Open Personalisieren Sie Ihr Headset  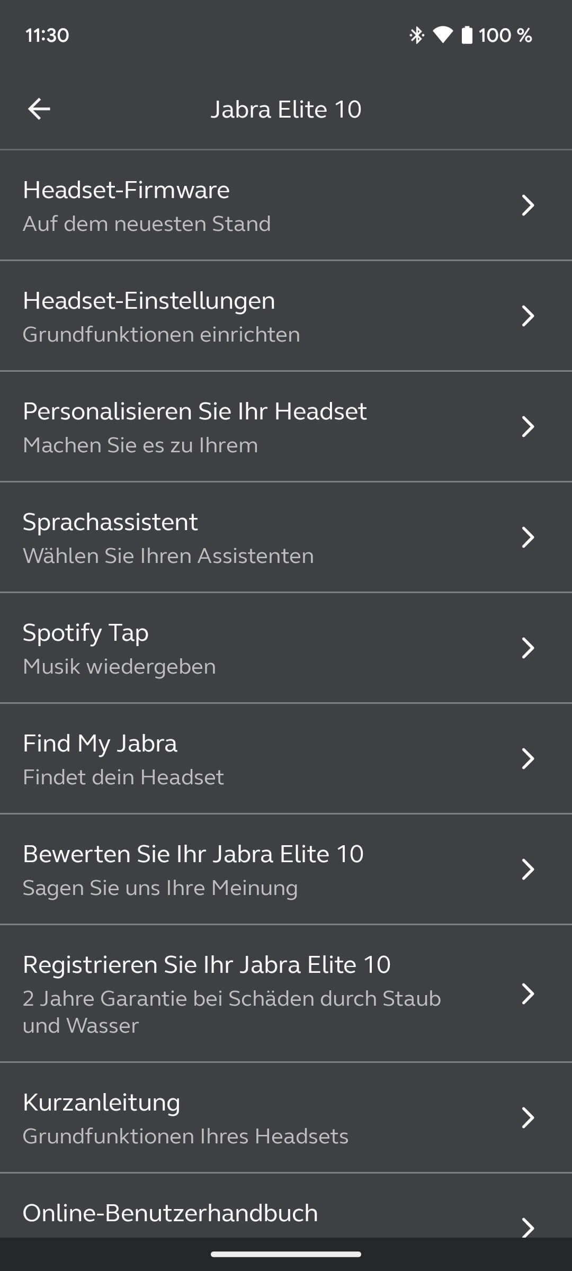(x=195, y=411)
